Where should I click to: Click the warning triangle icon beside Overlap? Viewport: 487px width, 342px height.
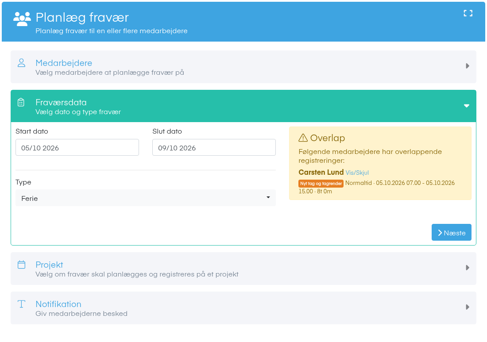click(x=303, y=138)
